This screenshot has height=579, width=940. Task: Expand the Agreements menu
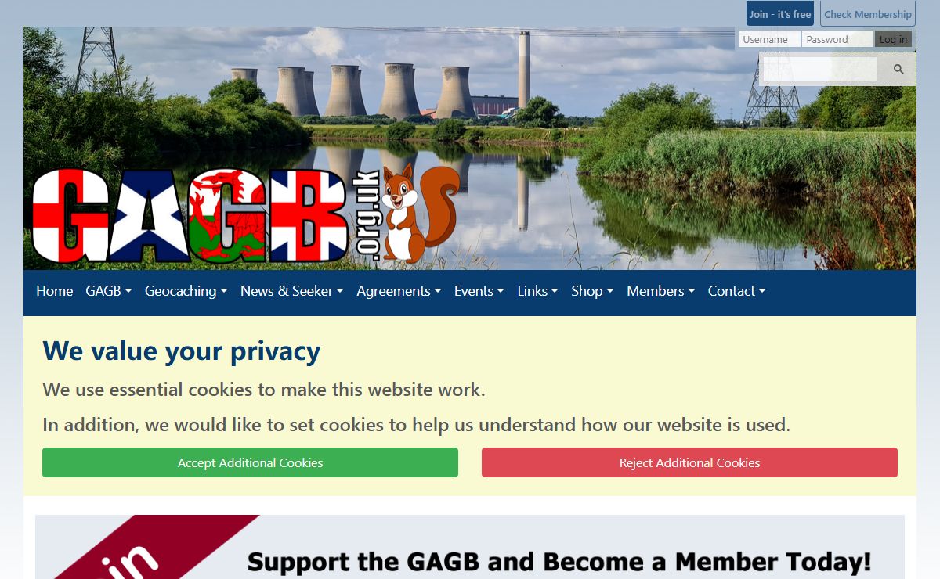[399, 291]
